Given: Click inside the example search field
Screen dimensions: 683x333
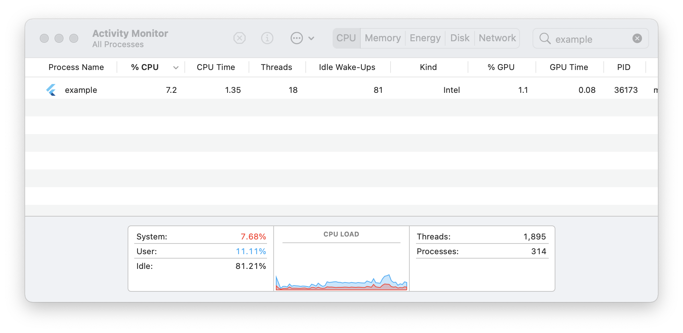Looking at the screenshot, I should pyautogui.click(x=583, y=39).
